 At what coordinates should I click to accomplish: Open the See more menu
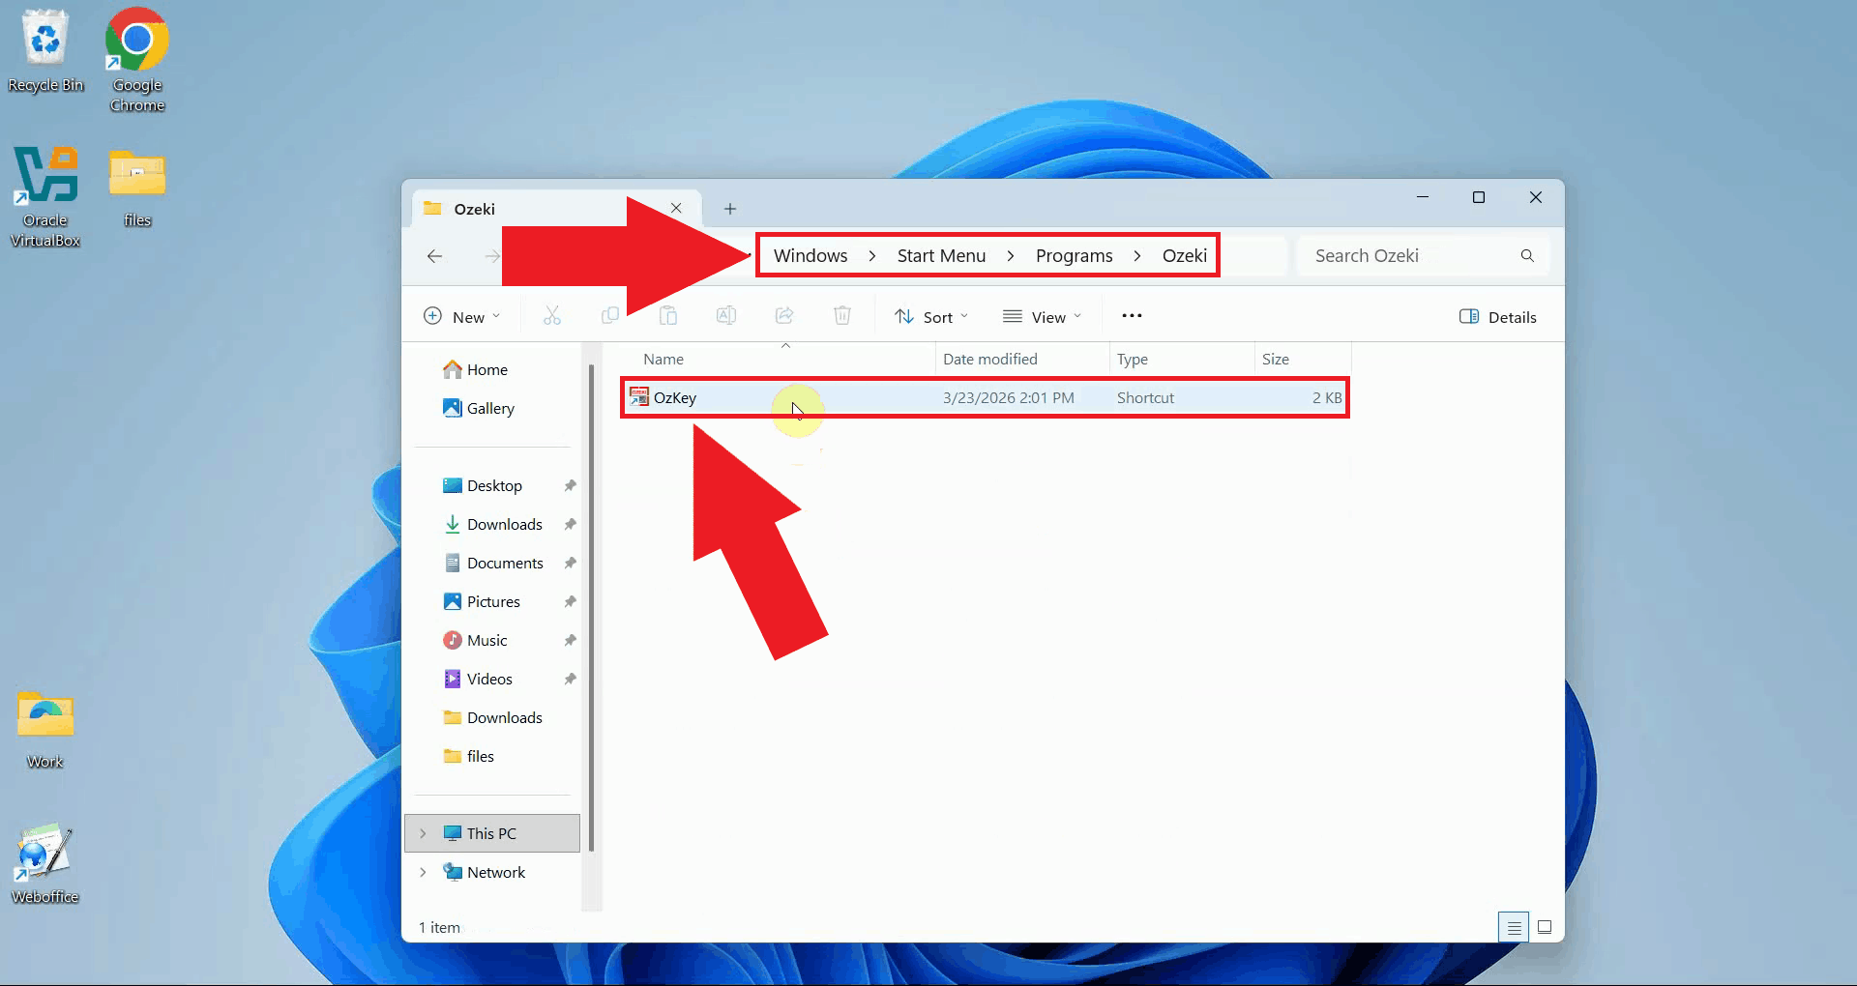pyautogui.click(x=1131, y=315)
